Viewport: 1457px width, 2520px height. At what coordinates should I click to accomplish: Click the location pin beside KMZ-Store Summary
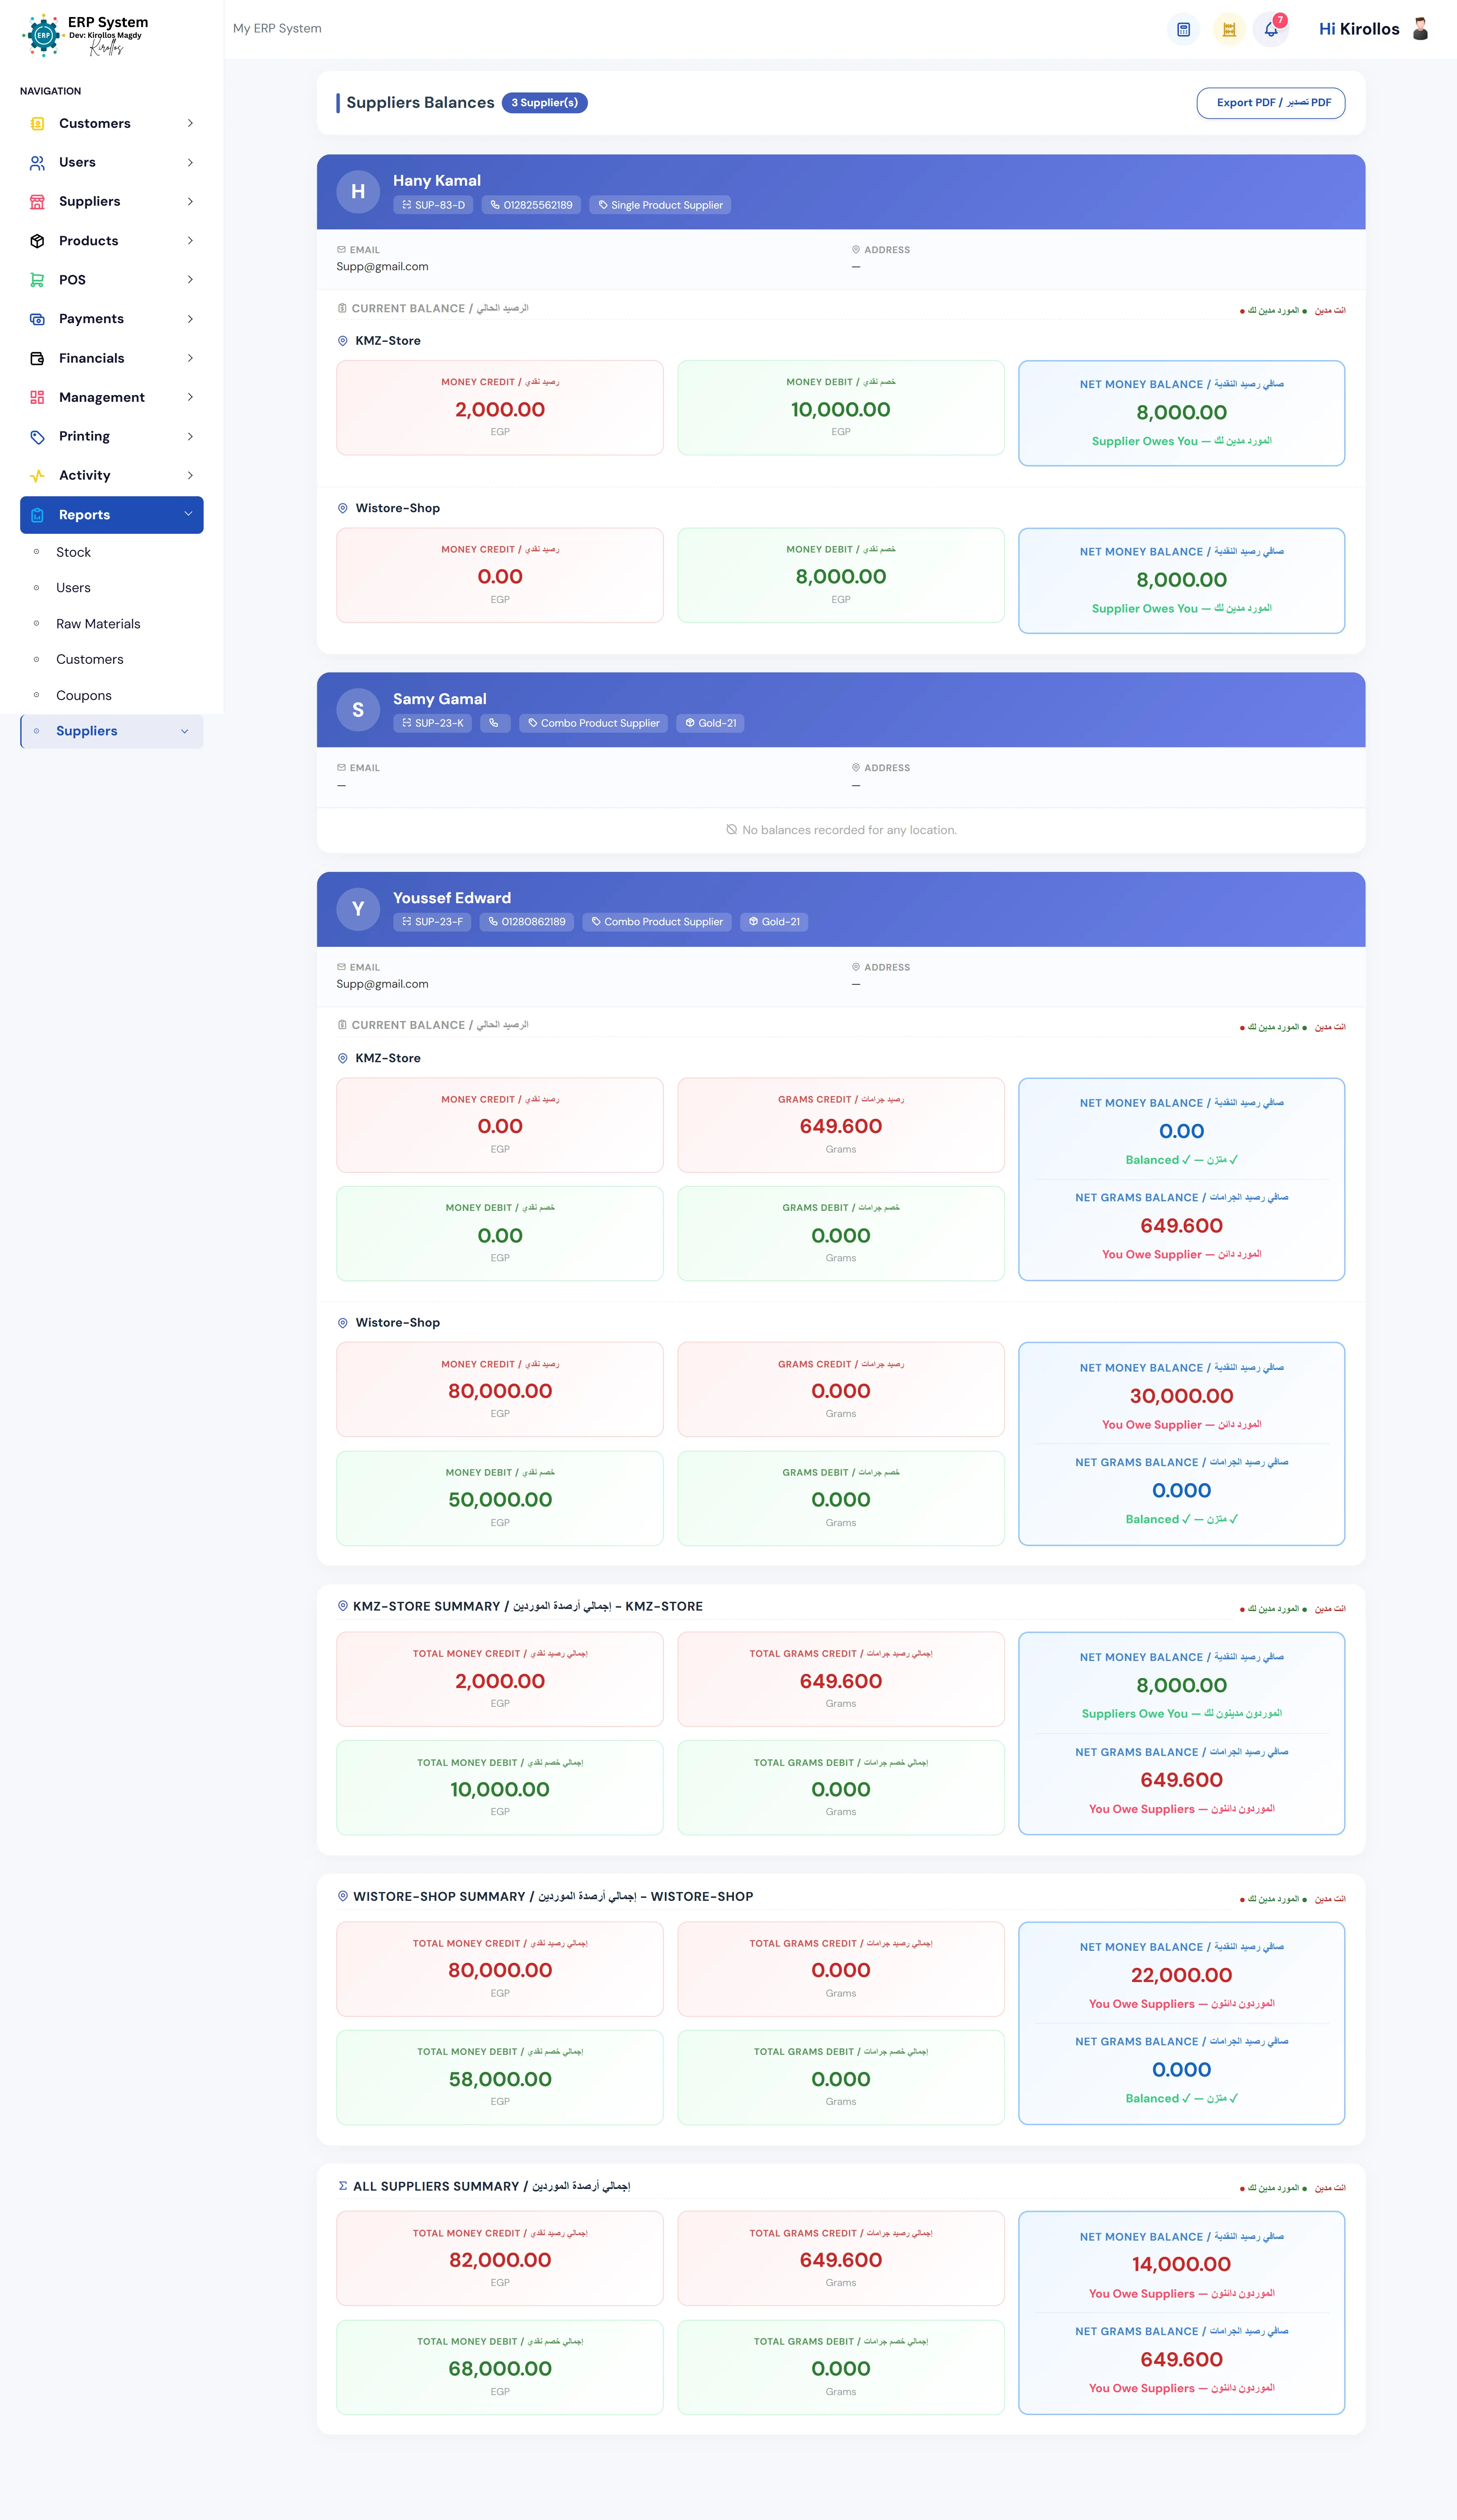(343, 1606)
